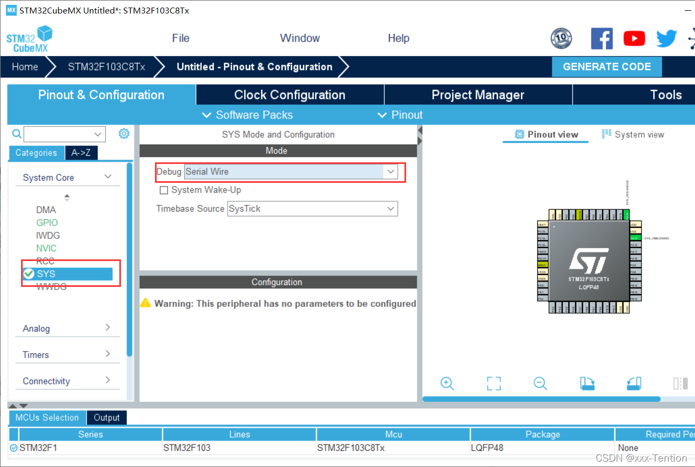Zoom in on the pinout view
Viewport: 695px width, 467px height.
[447, 383]
